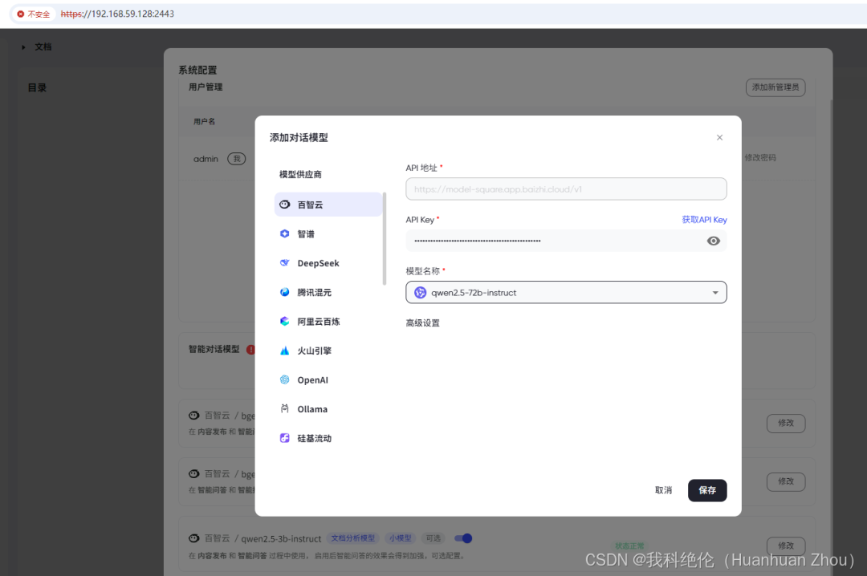Click the 文档分析模型 tag
The height and width of the screenshot is (576, 867).
point(352,538)
